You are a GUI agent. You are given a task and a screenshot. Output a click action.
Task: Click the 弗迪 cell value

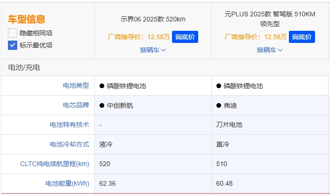pos(230,105)
